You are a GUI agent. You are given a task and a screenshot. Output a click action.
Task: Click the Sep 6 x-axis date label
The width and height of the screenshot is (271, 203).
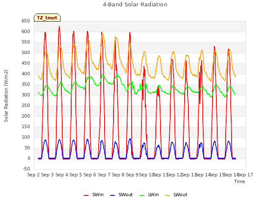click(x=90, y=175)
